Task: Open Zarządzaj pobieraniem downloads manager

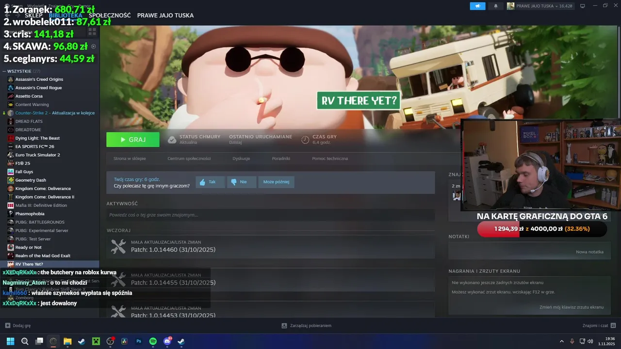Action: (x=307, y=326)
